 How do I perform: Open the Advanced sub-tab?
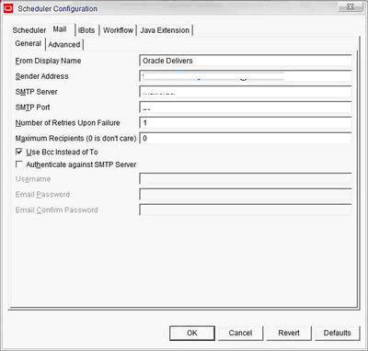[64, 44]
